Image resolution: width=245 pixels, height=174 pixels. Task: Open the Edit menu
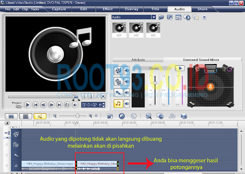coord(16,9)
